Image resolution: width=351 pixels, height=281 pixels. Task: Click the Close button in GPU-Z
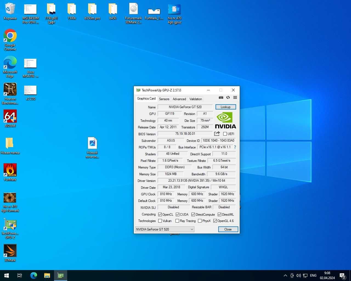pyautogui.click(x=228, y=229)
